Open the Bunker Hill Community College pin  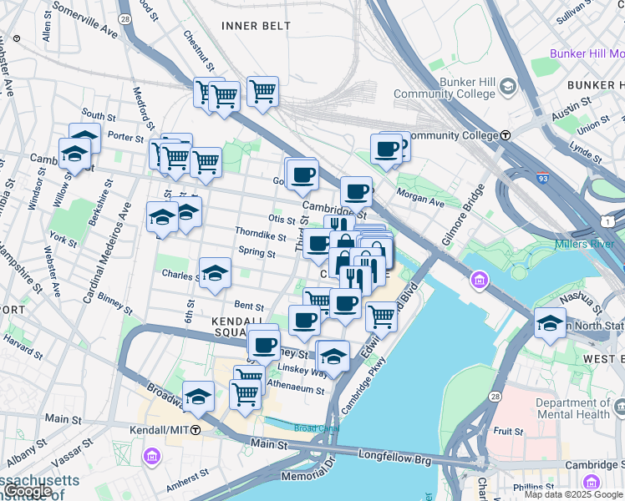[508, 86]
